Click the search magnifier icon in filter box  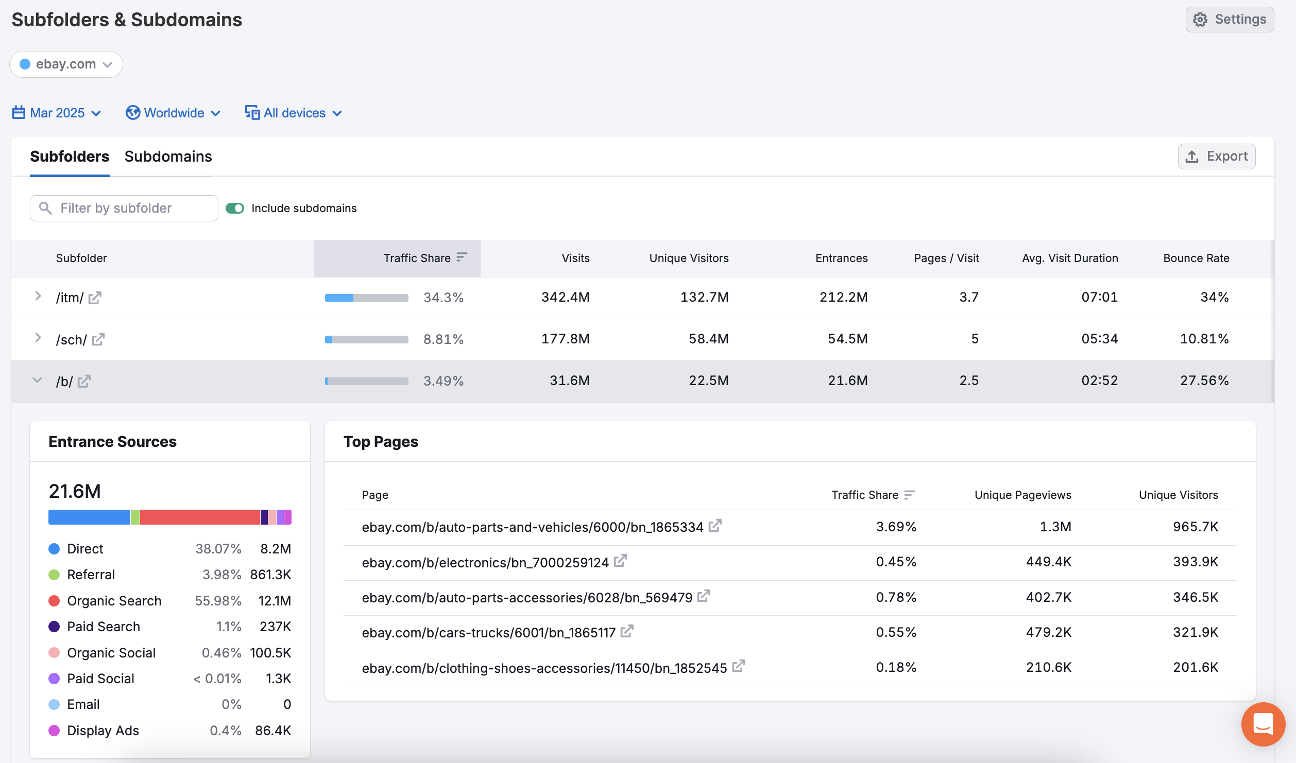pos(45,208)
